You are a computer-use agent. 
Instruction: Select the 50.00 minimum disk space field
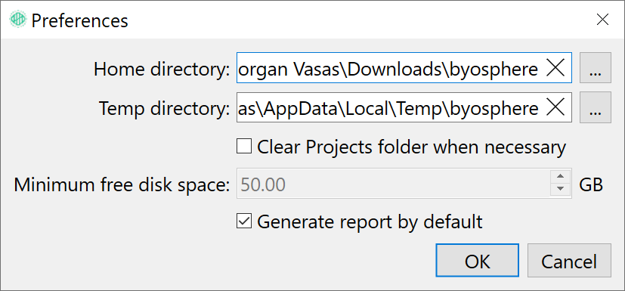pos(394,184)
